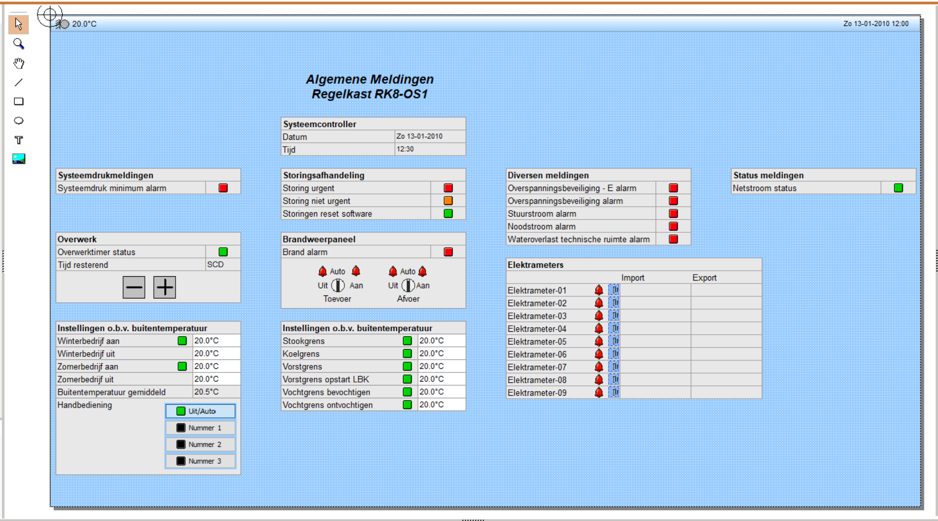This screenshot has width=938, height=521.
Task: Select the text tool
Action: [18, 140]
